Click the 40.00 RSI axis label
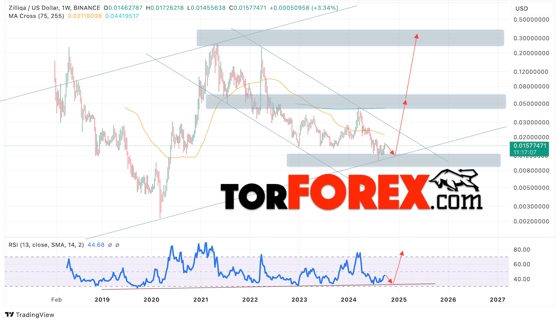Viewport: 560px width, 323px height. tap(522, 279)
